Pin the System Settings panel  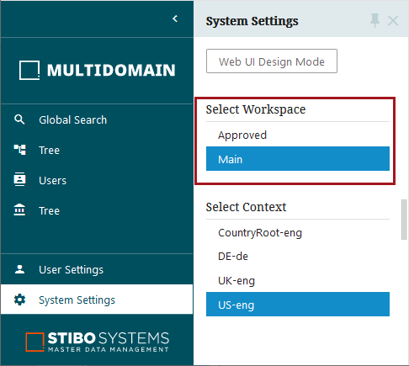(x=374, y=20)
